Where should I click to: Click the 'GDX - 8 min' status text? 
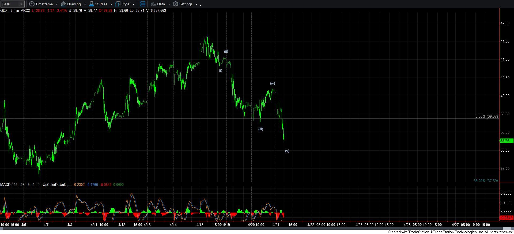(9, 10)
